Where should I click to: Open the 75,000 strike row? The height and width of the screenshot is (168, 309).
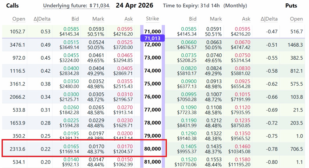[x=153, y=84]
